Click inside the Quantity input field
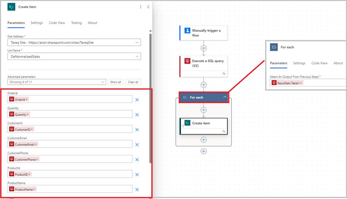The height and width of the screenshot is (199, 347). (x=70, y=114)
